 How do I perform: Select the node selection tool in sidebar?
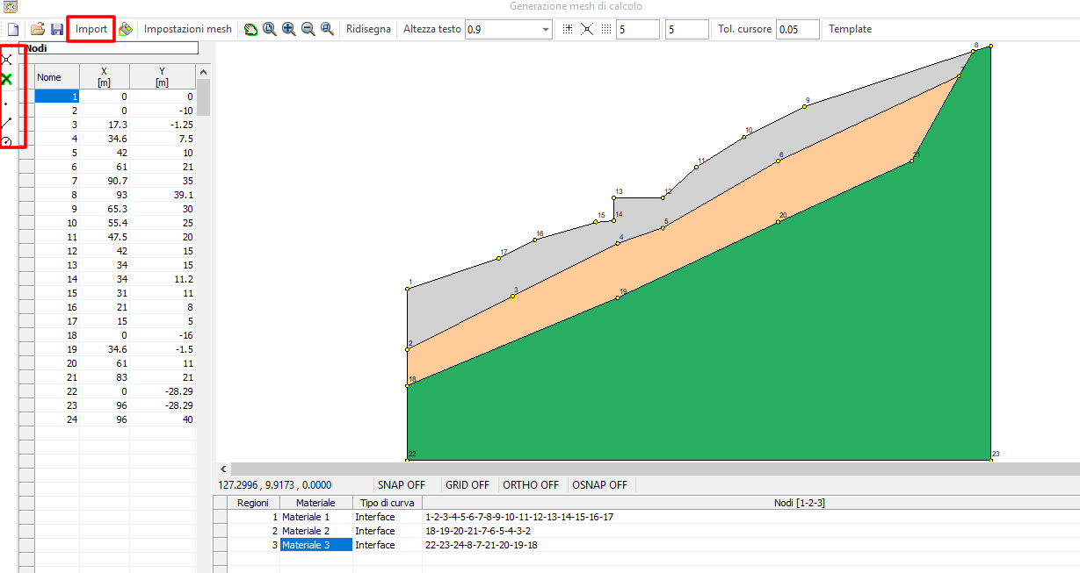[7, 60]
